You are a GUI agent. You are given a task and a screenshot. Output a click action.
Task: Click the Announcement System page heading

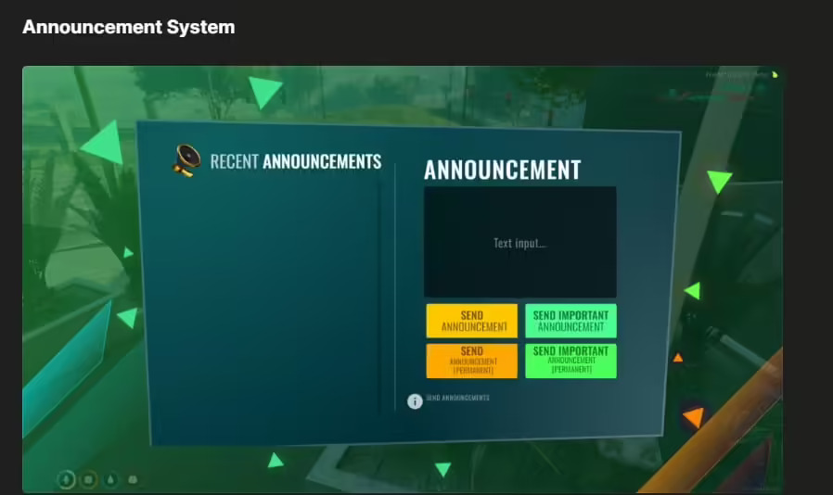tap(128, 28)
